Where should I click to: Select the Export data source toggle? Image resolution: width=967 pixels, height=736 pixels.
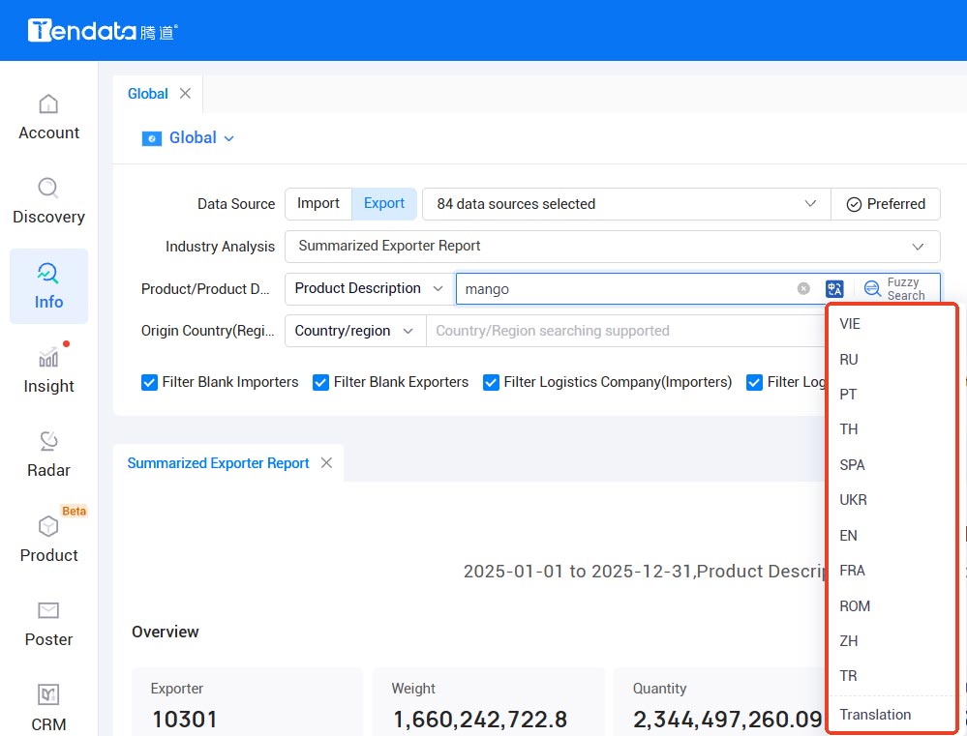[x=384, y=203]
